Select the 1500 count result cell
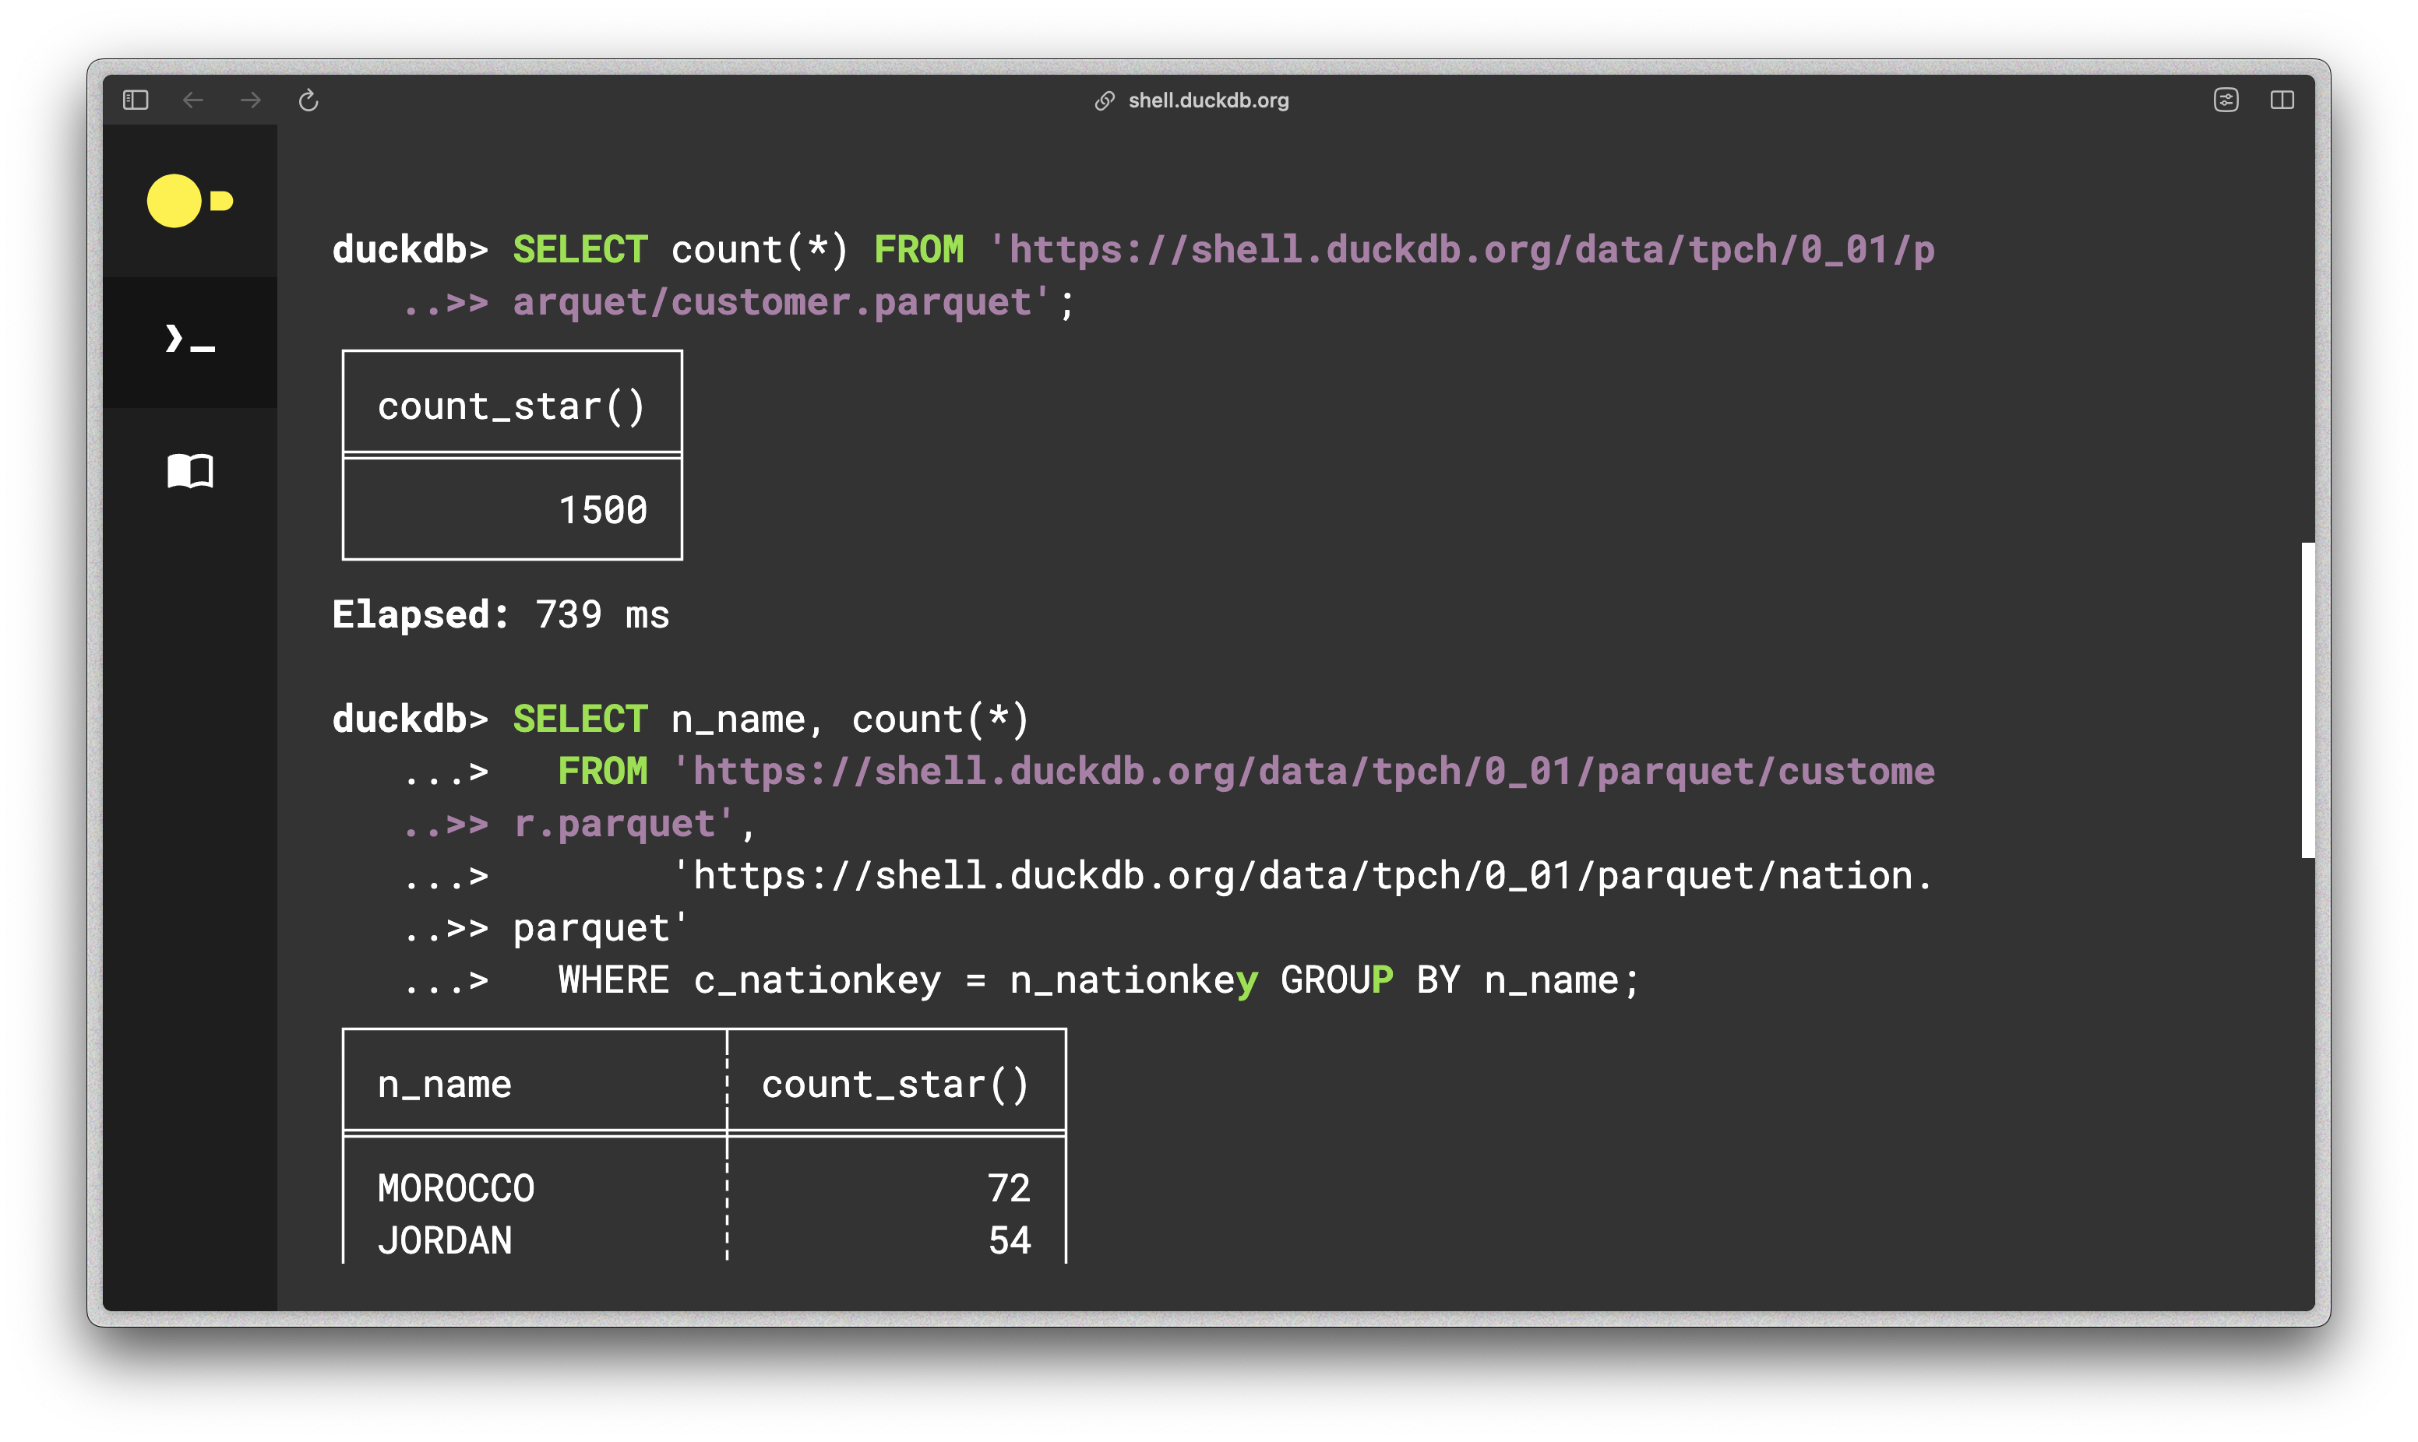This screenshot has height=1442, width=2418. click(603, 508)
